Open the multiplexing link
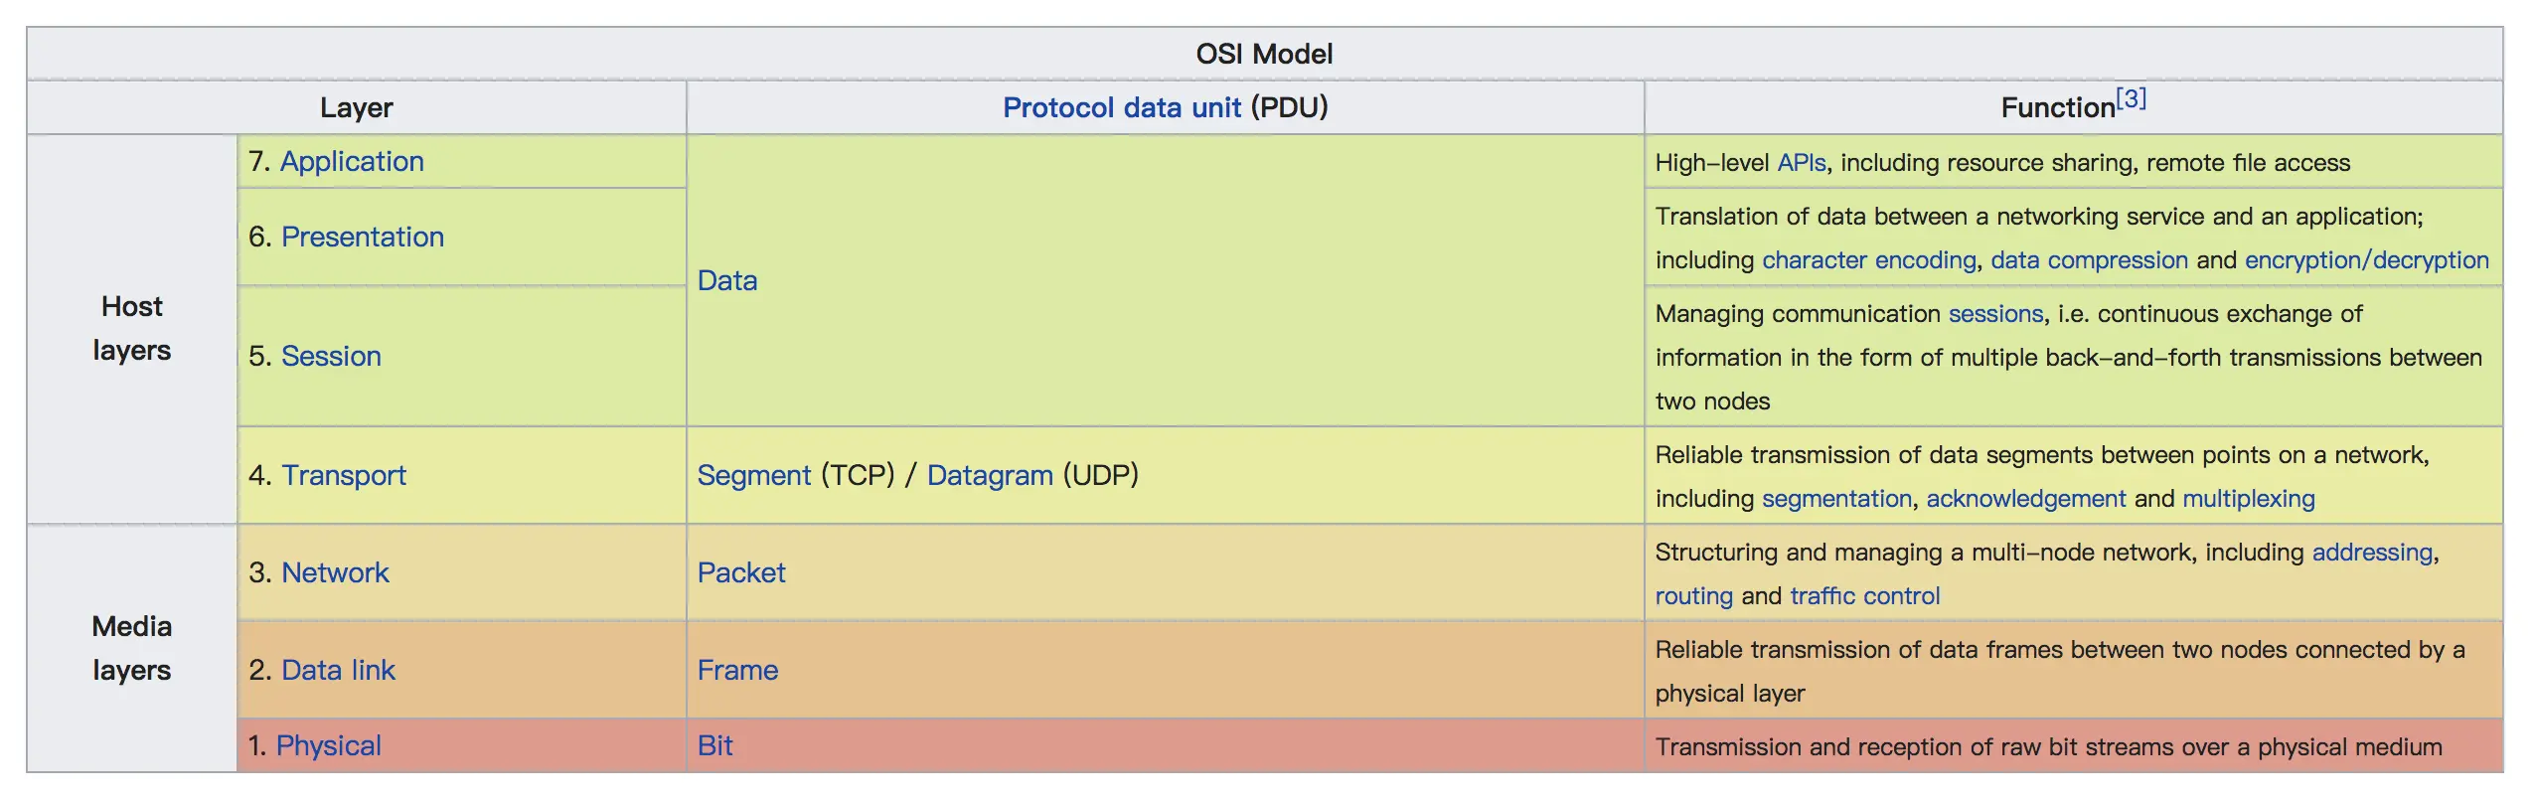 tap(2248, 499)
